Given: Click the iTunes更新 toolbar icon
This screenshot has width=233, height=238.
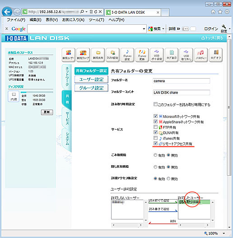Looking at the screenshot, I should point(142,55).
